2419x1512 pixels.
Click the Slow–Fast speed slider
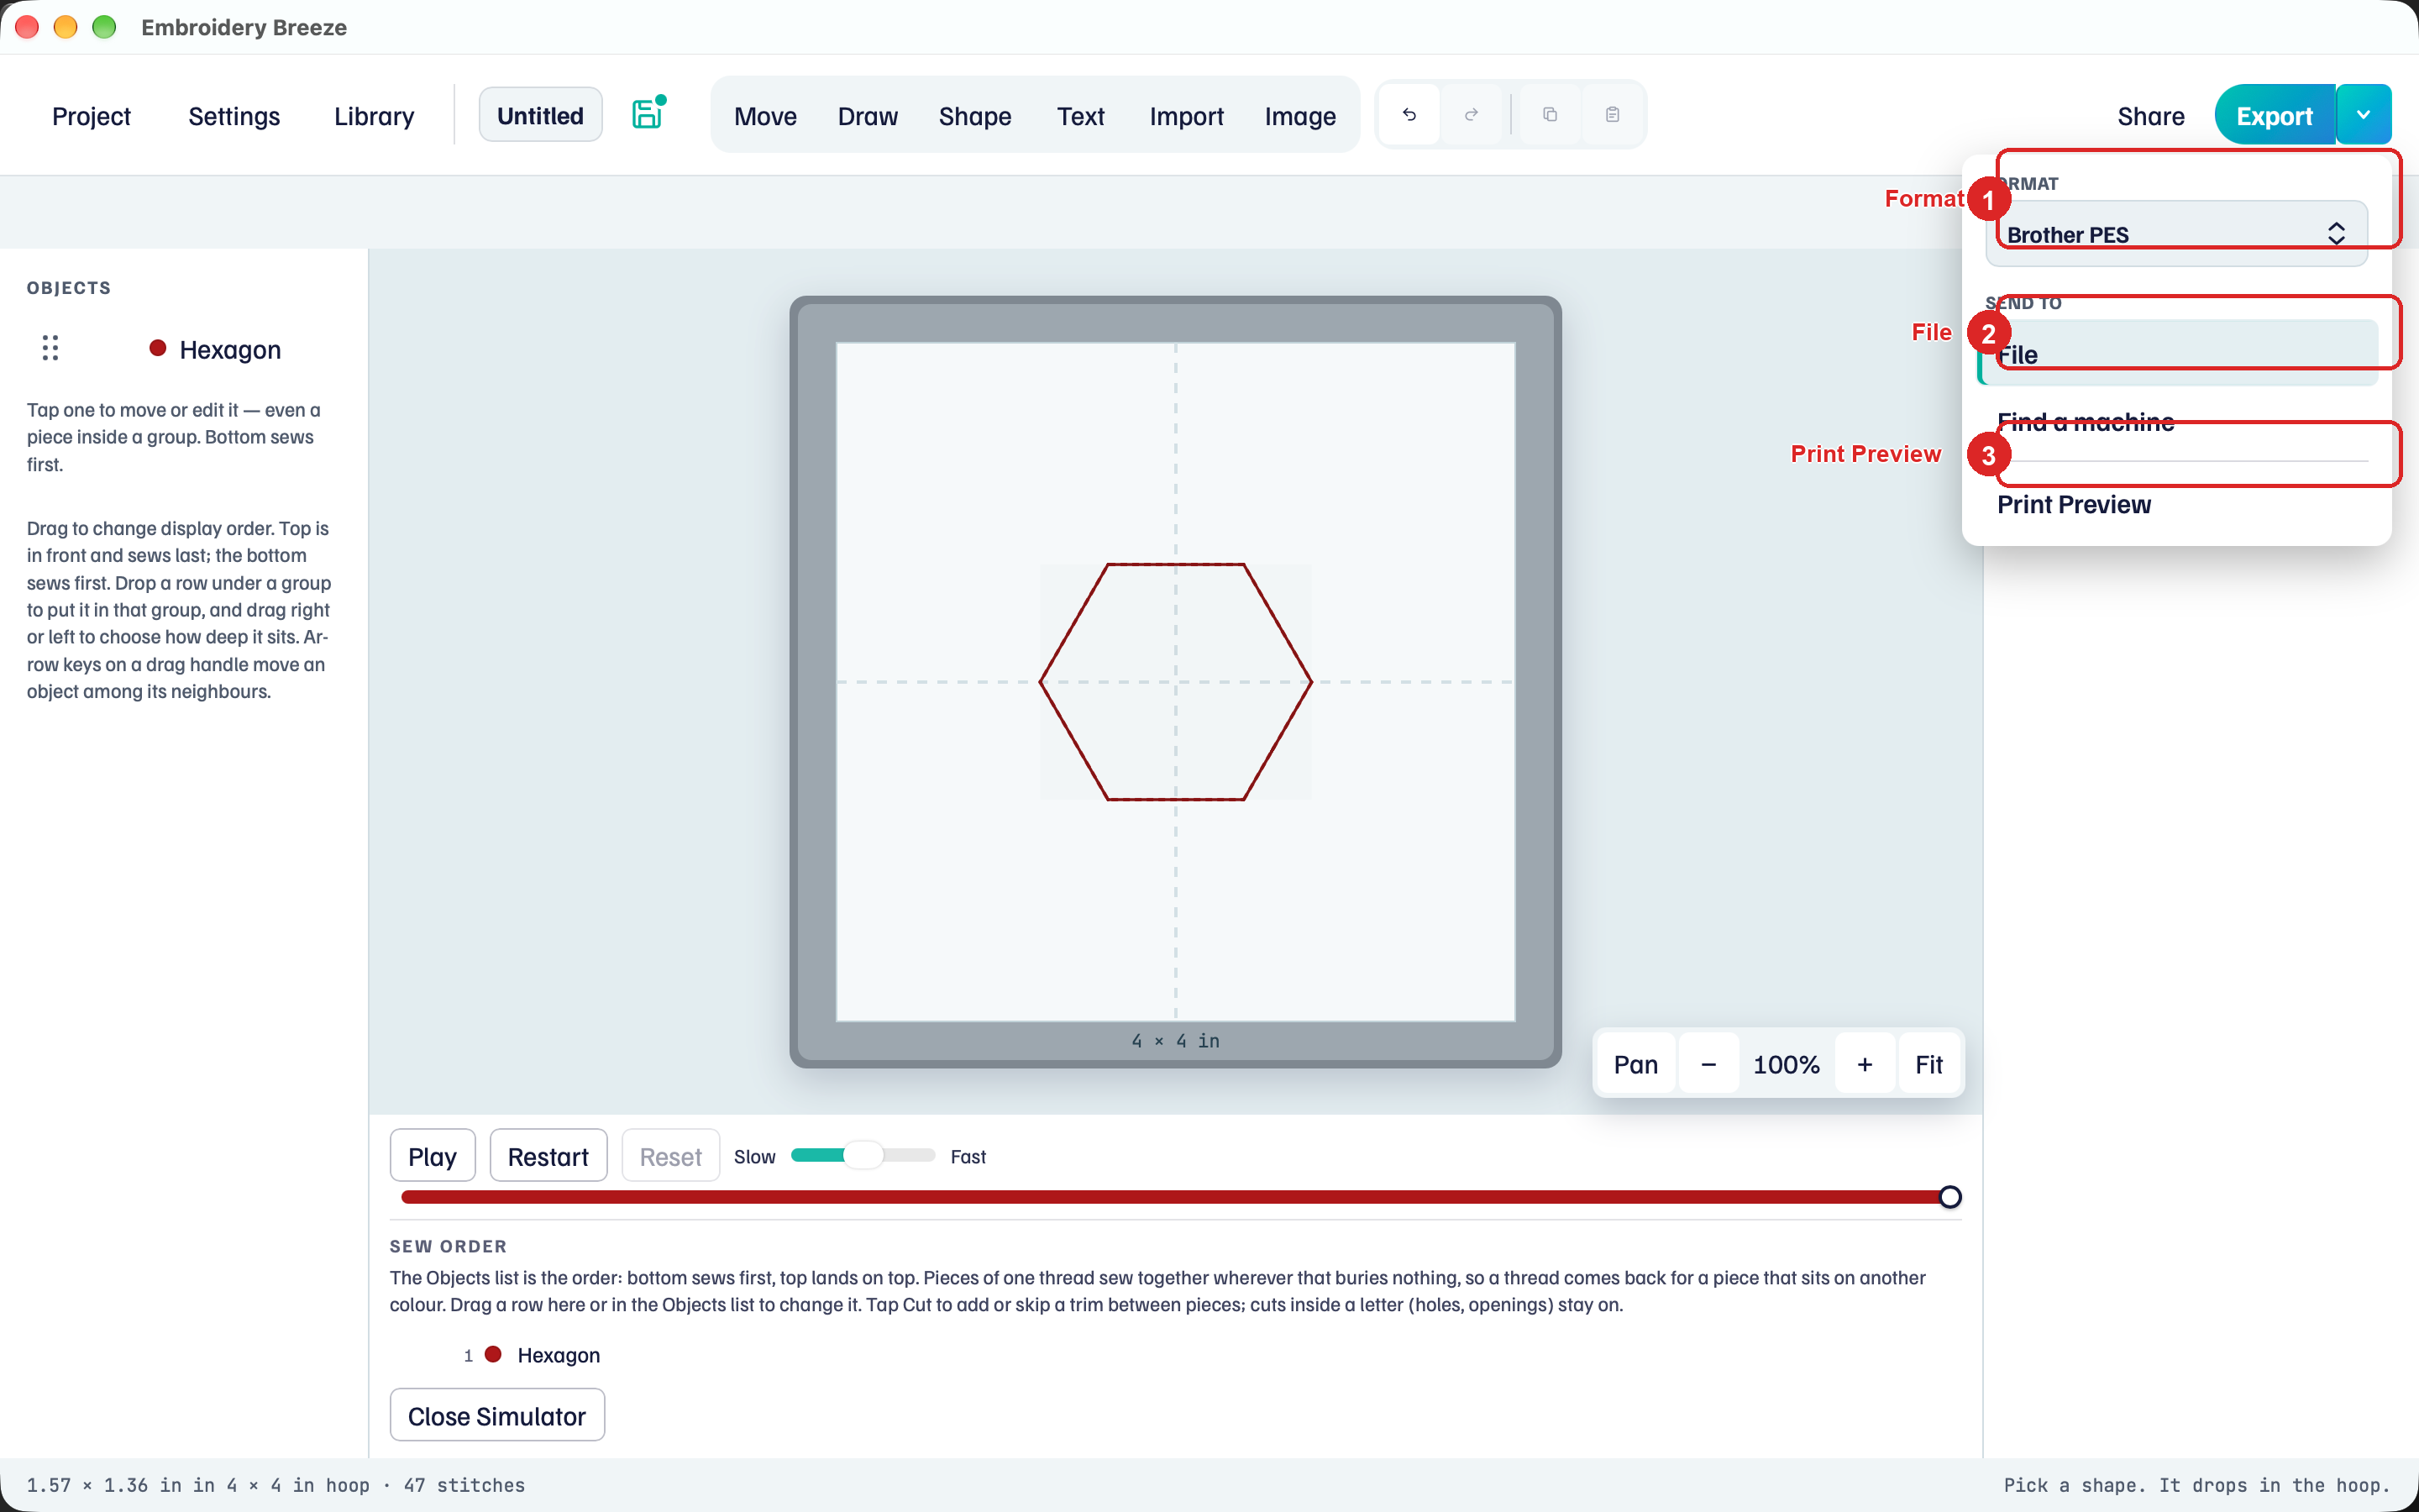[863, 1155]
